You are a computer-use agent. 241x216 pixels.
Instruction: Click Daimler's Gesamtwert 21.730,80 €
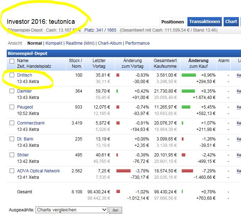[x=165, y=91]
